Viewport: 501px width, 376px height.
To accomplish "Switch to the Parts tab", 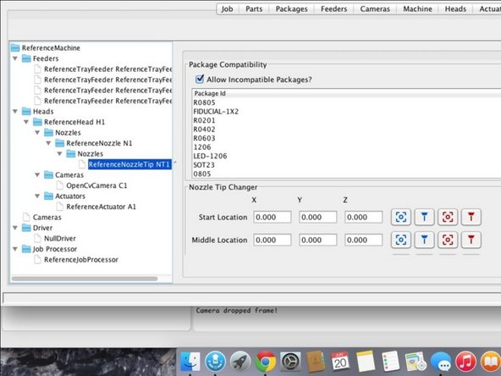I will [x=254, y=9].
